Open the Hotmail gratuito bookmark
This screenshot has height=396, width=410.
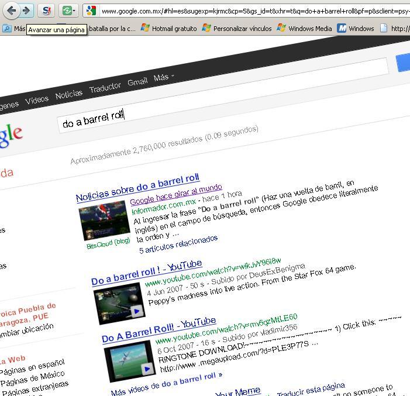point(174,29)
